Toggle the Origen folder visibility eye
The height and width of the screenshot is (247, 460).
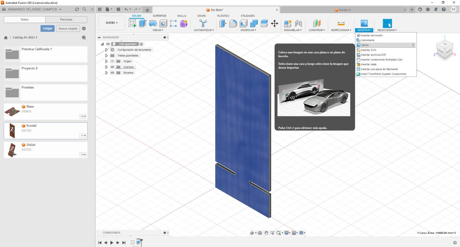point(112,61)
